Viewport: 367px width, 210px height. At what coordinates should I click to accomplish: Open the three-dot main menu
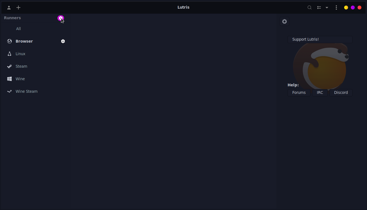pos(336,8)
